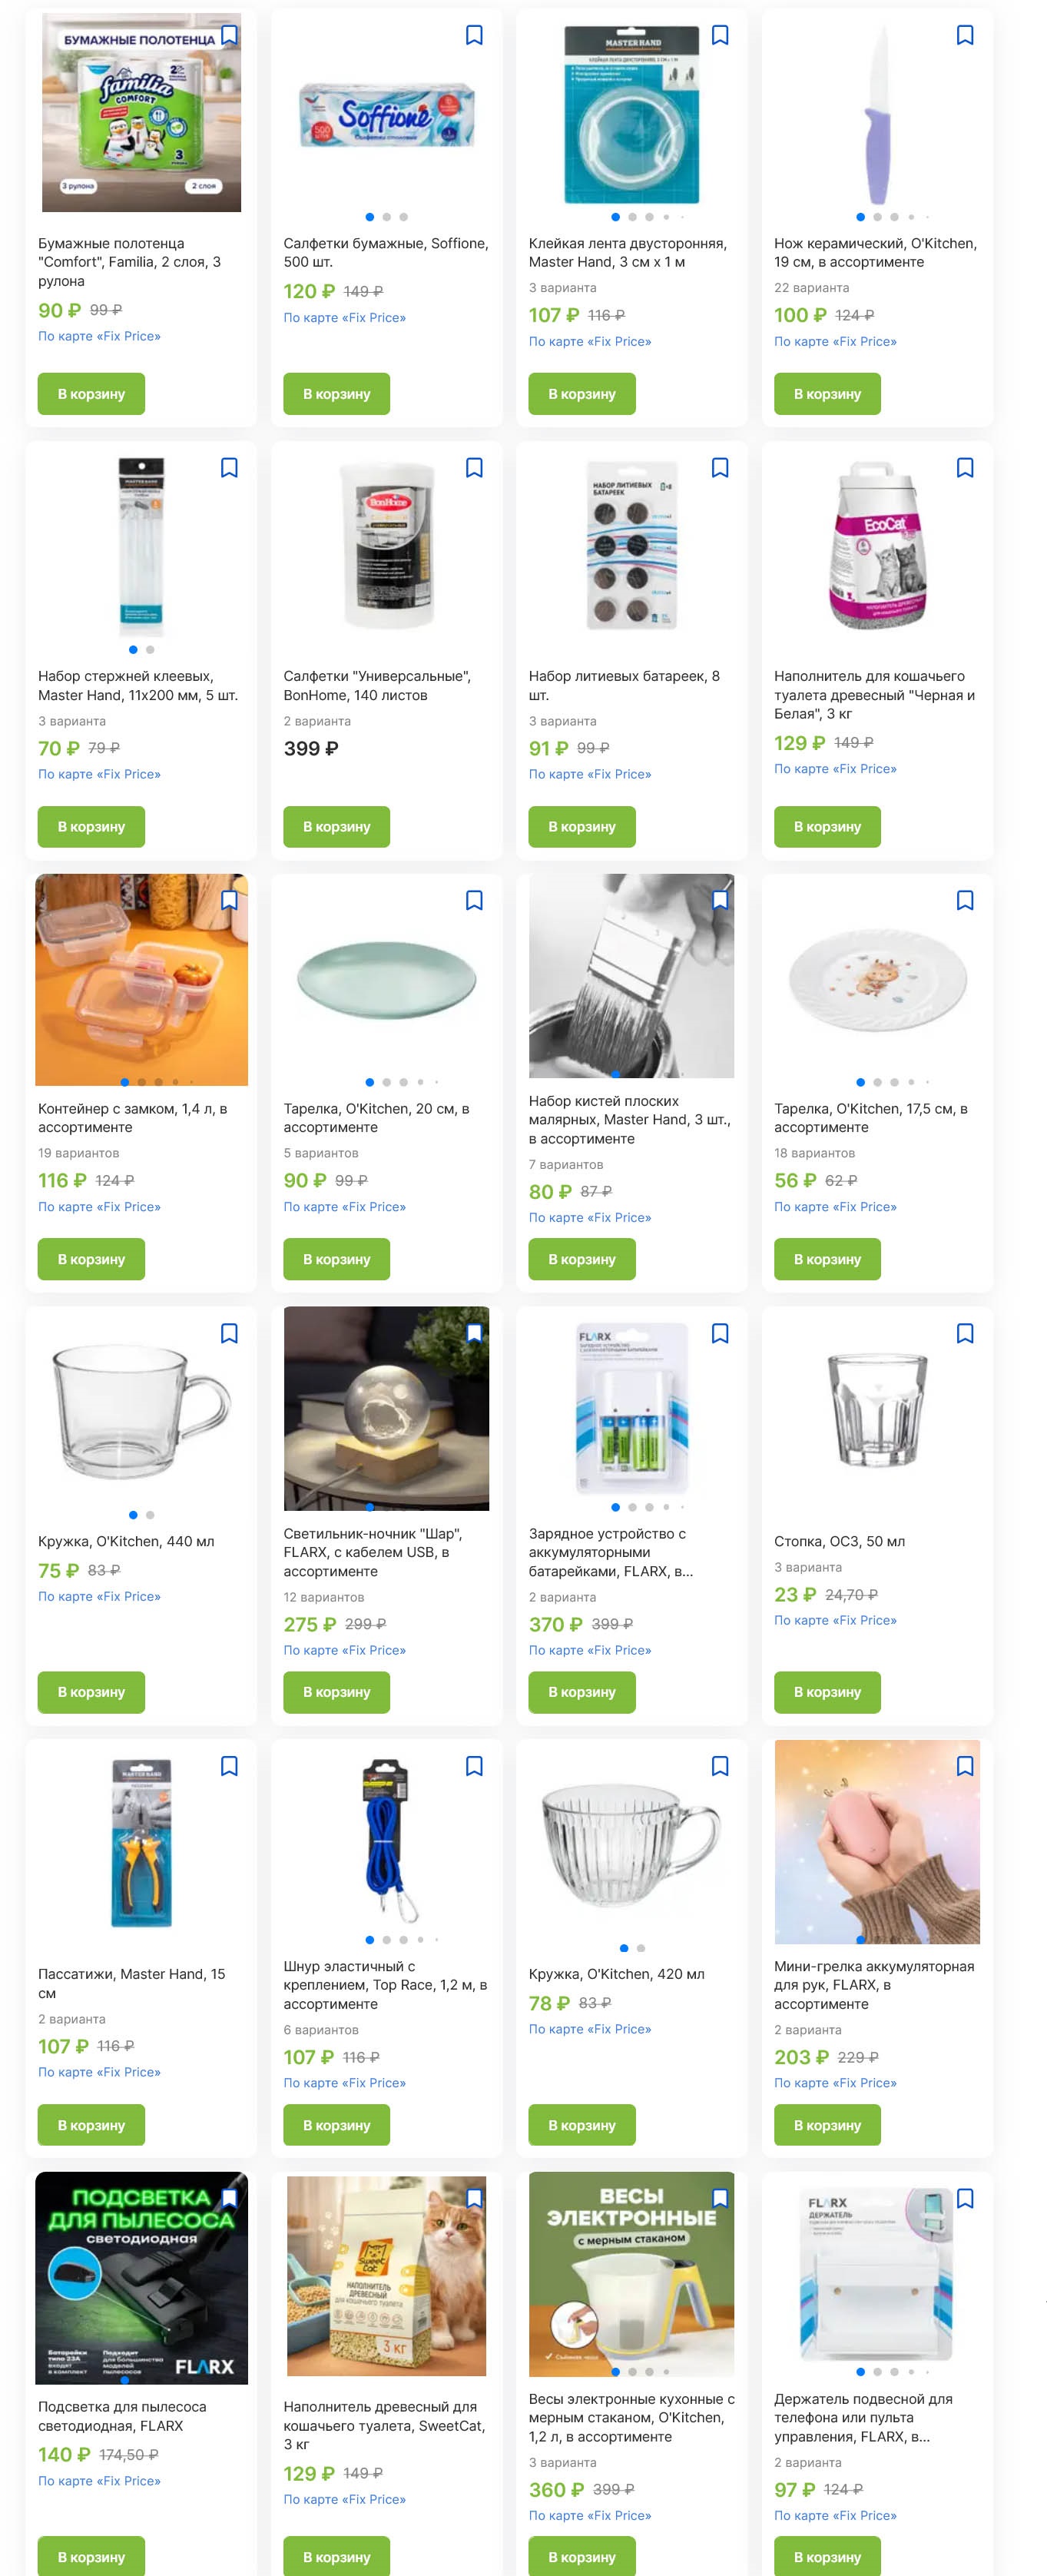Show second image of the 20 cm plate

click(387, 1082)
